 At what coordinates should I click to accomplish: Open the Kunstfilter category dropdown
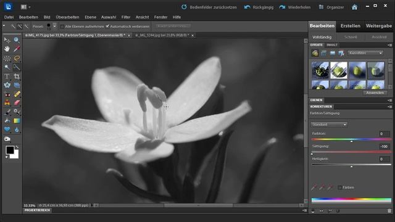point(365,53)
